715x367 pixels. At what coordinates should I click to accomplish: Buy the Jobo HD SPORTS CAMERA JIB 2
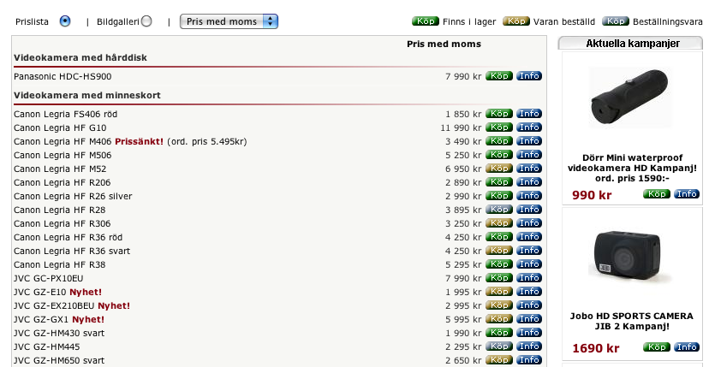(x=657, y=347)
